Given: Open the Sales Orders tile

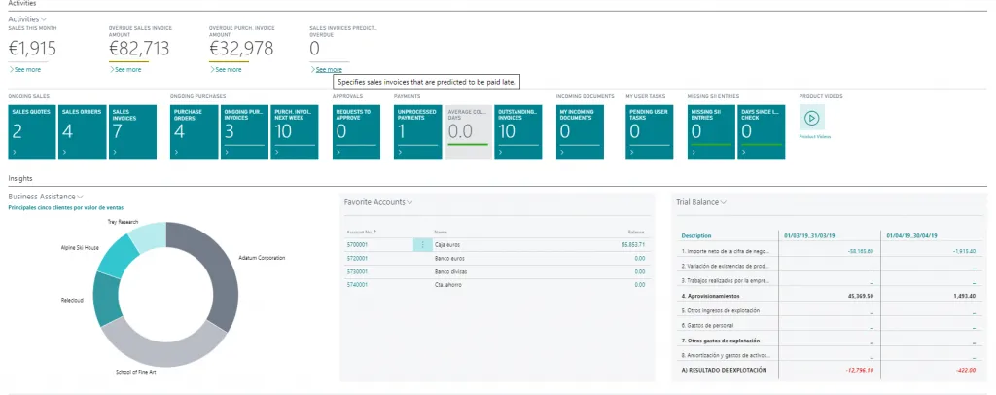Looking at the screenshot, I should [x=82, y=131].
